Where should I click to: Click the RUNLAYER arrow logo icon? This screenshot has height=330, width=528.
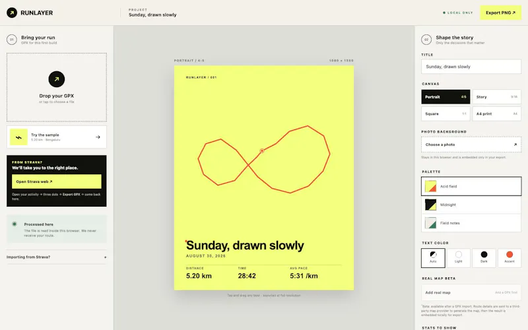(12, 13)
